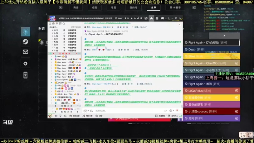The width and height of the screenshot is (254, 143).
Task: Open the clan shield icon in game sidebar
Action: click(25, 31)
